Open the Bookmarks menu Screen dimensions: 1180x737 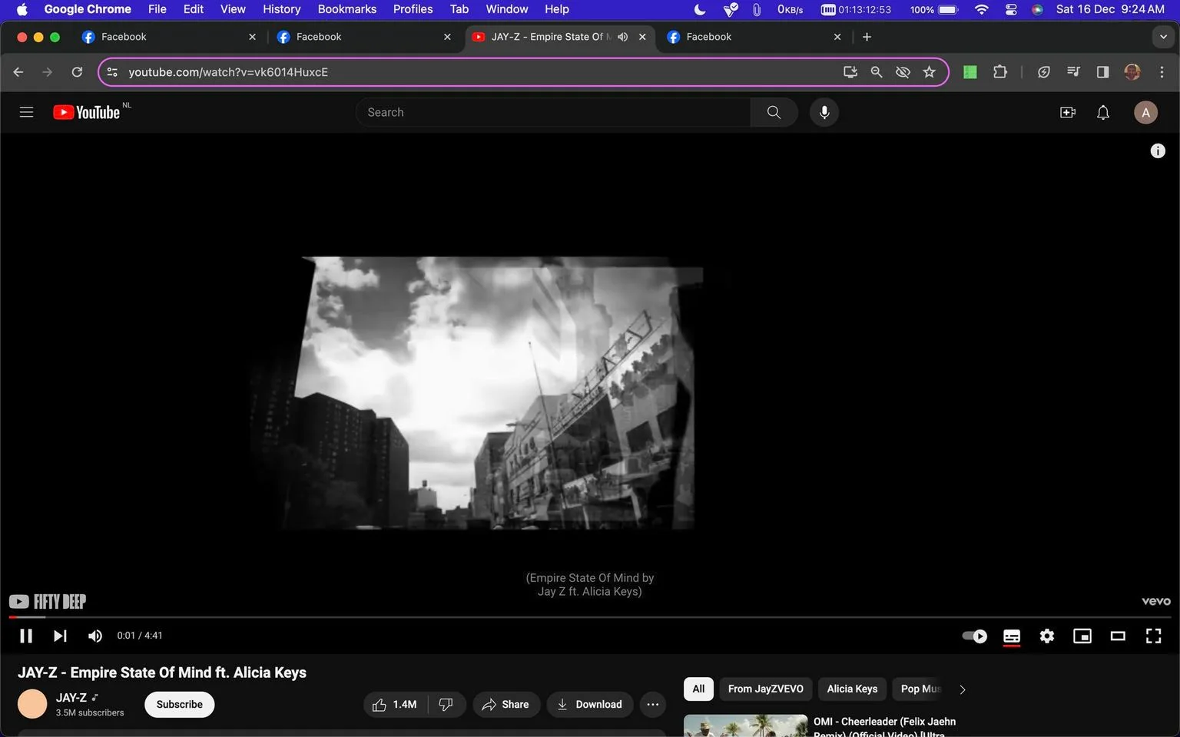click(x=346, y=9)
